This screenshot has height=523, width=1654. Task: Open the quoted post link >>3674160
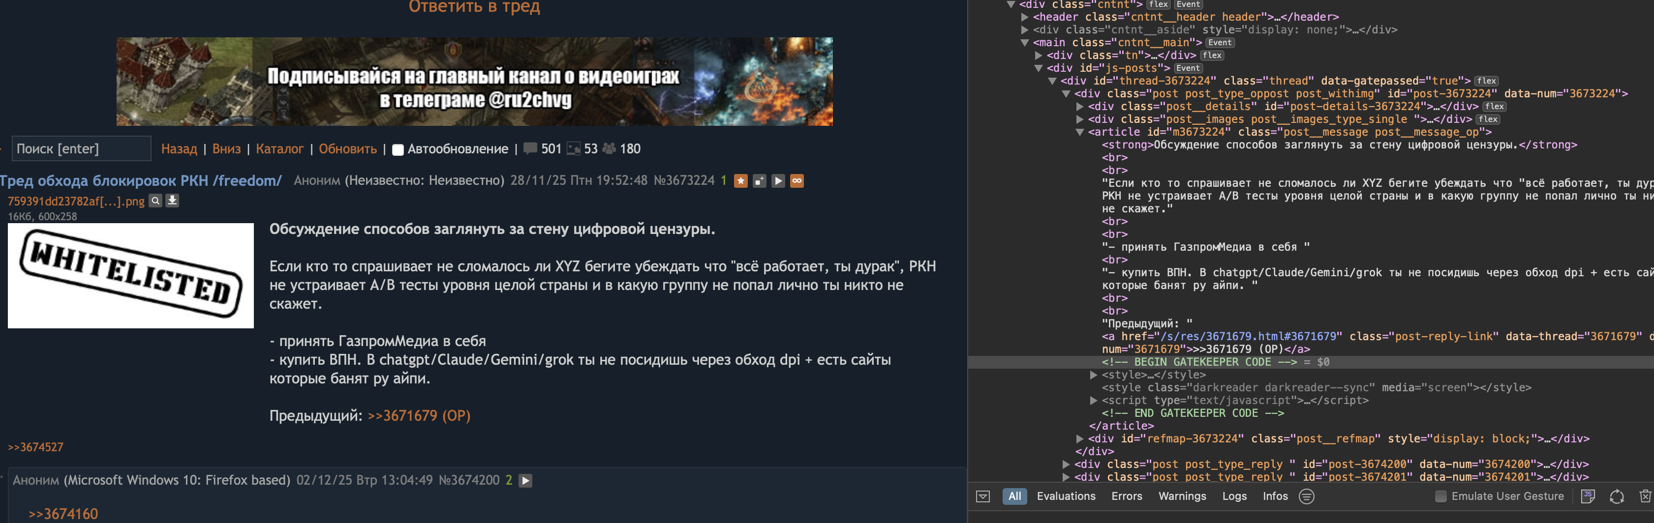pos(63,514)
